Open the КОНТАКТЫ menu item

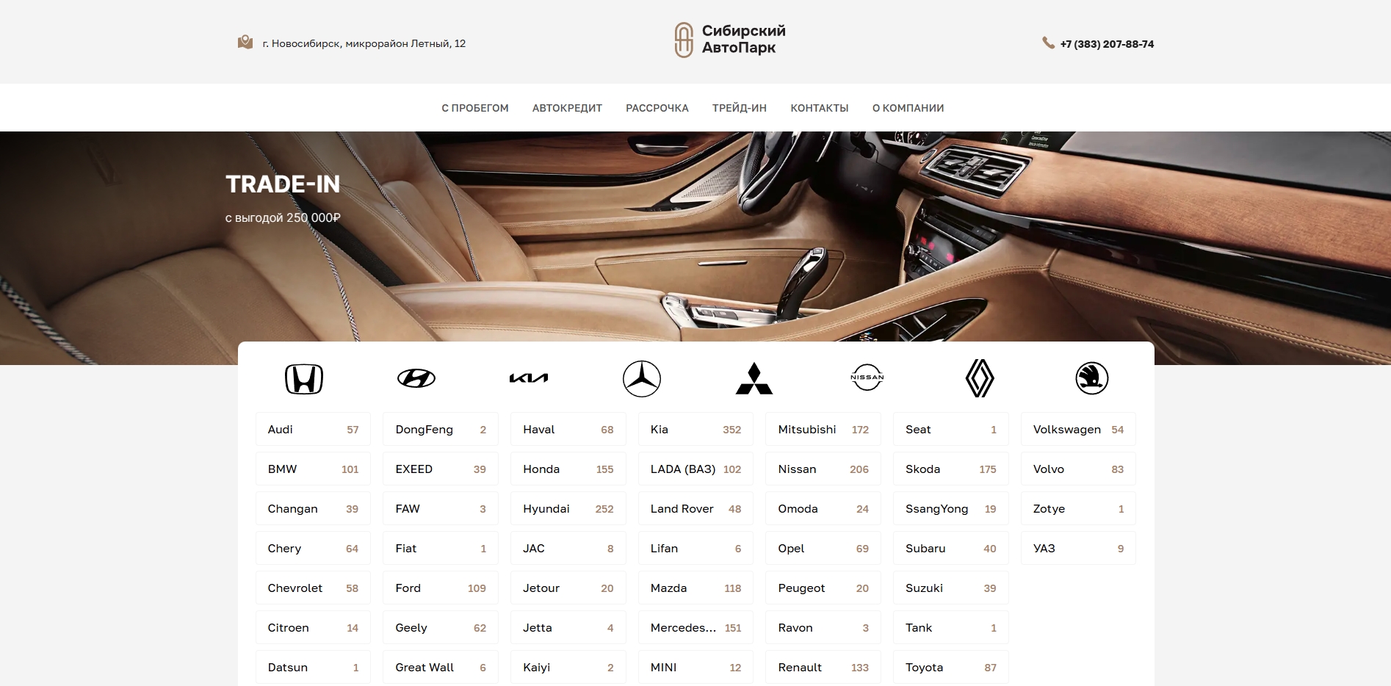tap(820, 108)
